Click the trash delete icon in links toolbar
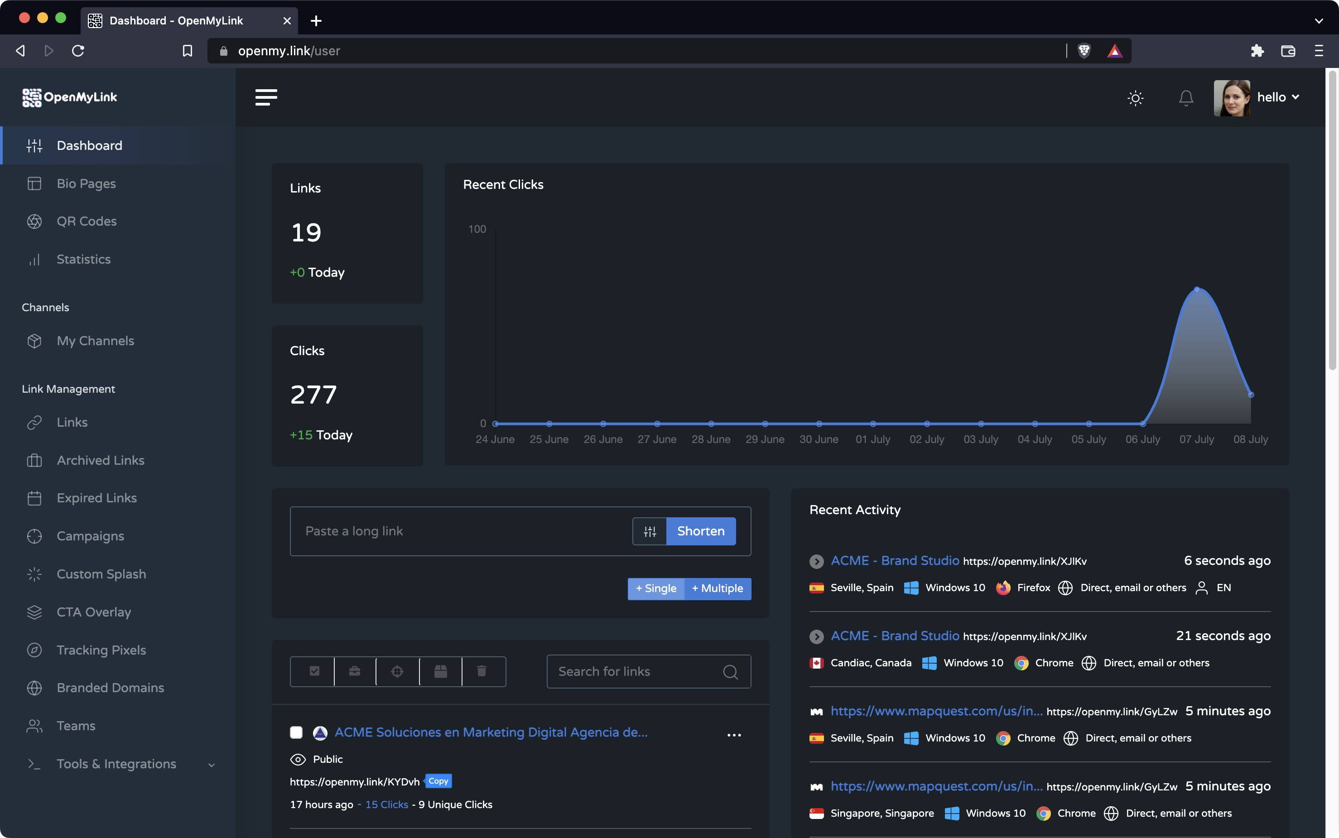Screen dimensions: 1339x838 tap(482, 671)
